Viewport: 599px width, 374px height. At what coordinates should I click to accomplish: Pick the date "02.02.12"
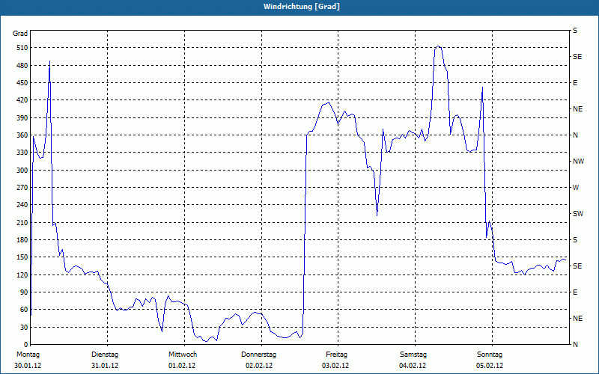pos(259,366)
